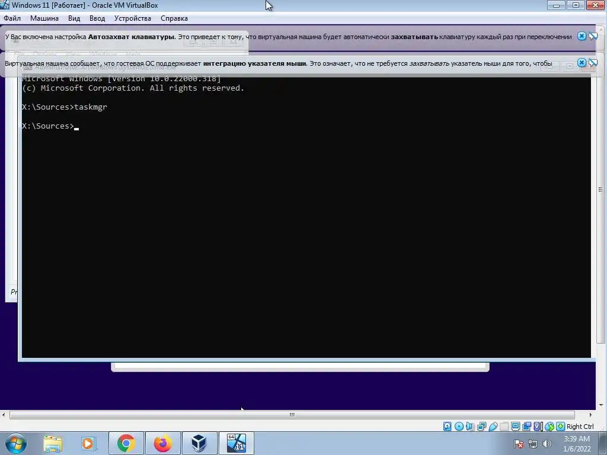The width and height of the screenshot is (607, 455).
Task: Click the audio devices status icon
Action: [470, 427]
